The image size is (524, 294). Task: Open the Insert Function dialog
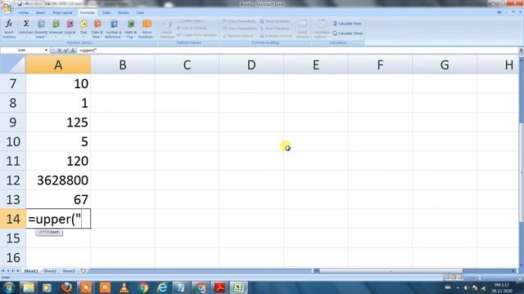9,29
